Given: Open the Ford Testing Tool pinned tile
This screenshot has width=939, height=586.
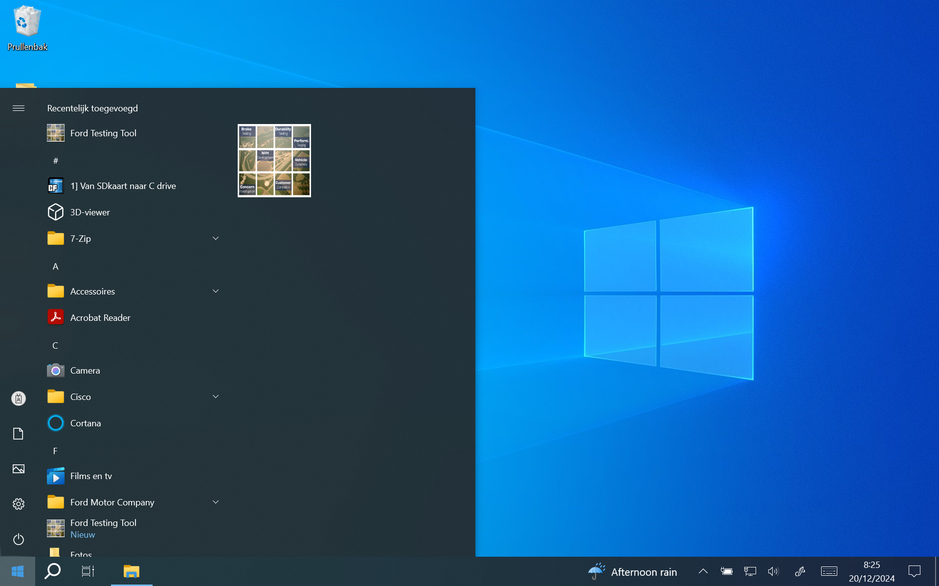Looking at the screenshot, I should [x=274, y=161].
